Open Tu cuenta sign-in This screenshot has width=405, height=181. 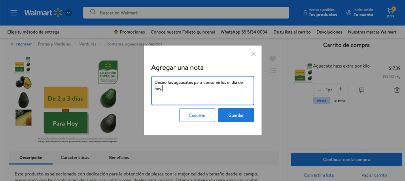pyautogui.click(x=360, y=12)
